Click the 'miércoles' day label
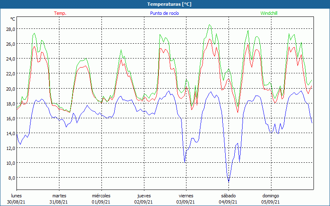This screenshot has width=330, height=206. (101, 196)
